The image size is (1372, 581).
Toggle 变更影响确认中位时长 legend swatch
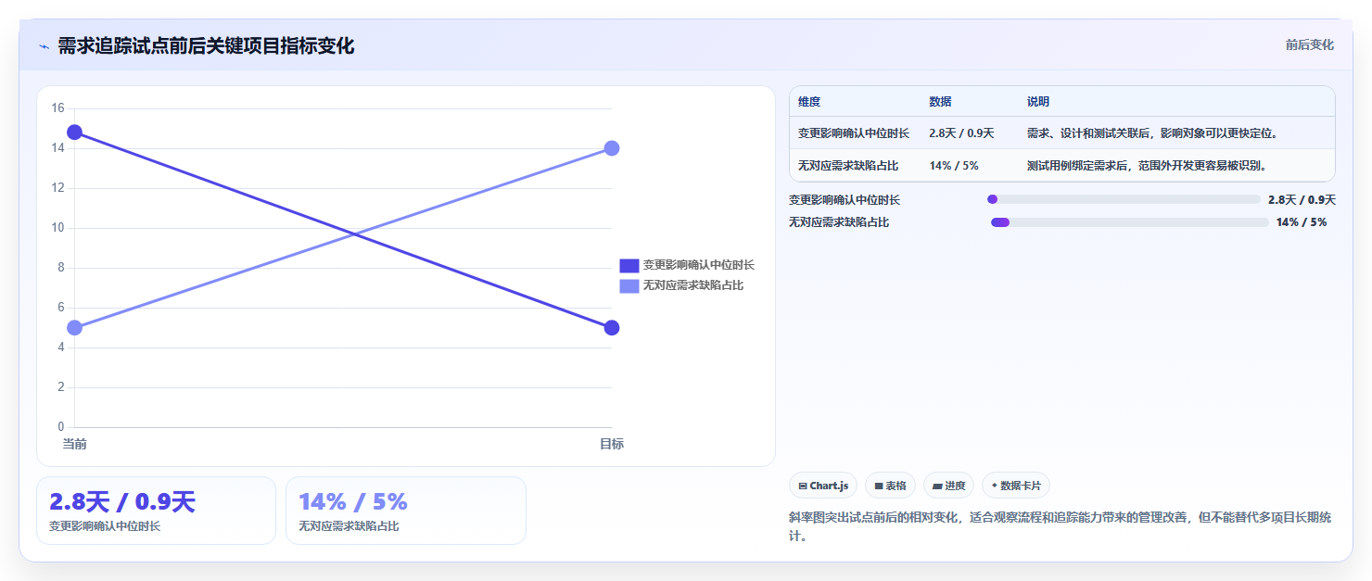[629, 265]
